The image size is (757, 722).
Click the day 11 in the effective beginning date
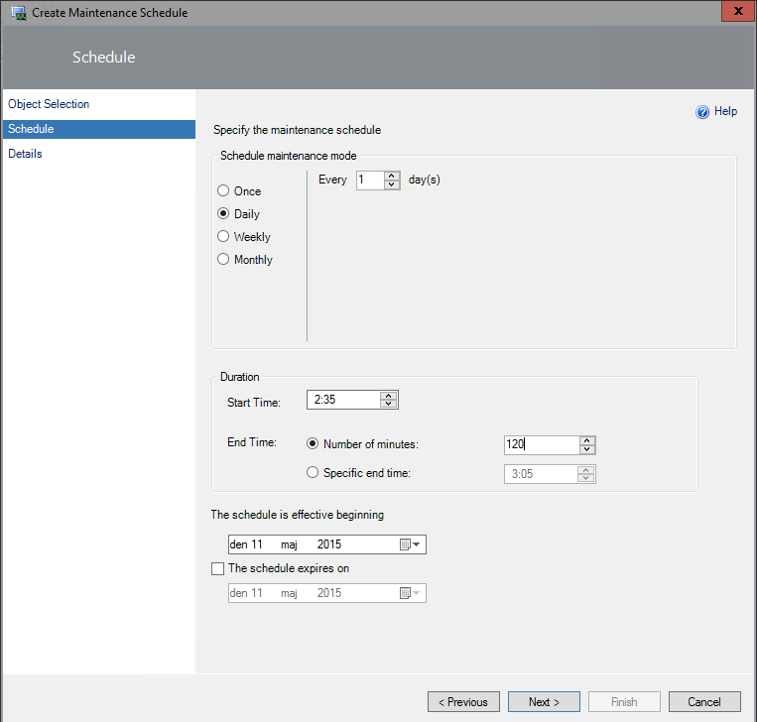point(257,544)
